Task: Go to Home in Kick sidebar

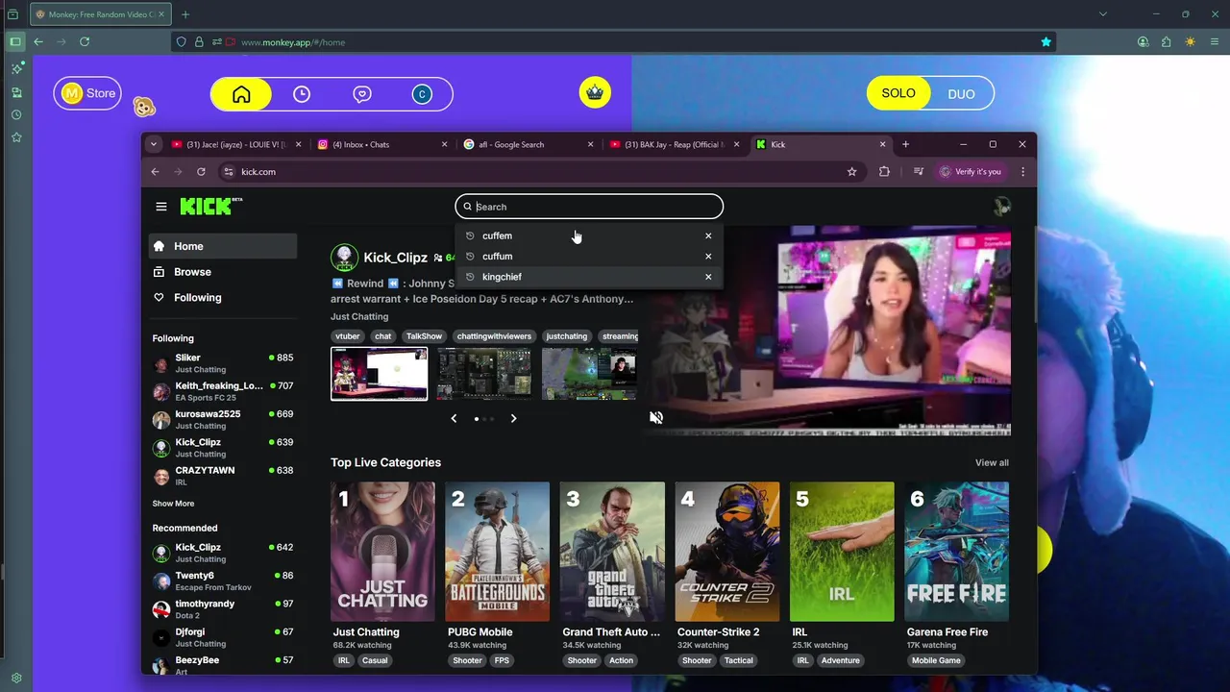Action: (x=222, y=246)
